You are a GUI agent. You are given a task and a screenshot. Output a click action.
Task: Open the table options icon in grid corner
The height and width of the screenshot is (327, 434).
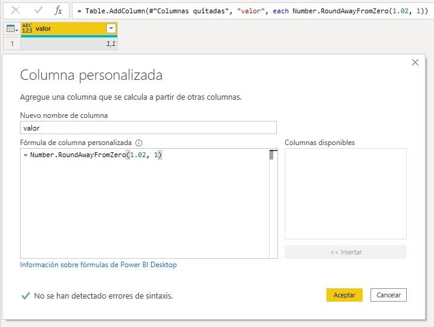pyautogui.click(x=11, y=28)
